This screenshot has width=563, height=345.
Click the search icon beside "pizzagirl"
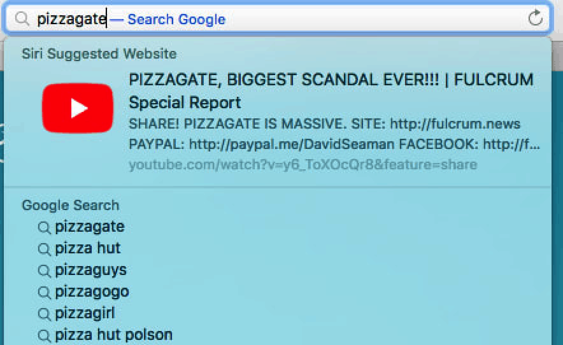point(44,314)
